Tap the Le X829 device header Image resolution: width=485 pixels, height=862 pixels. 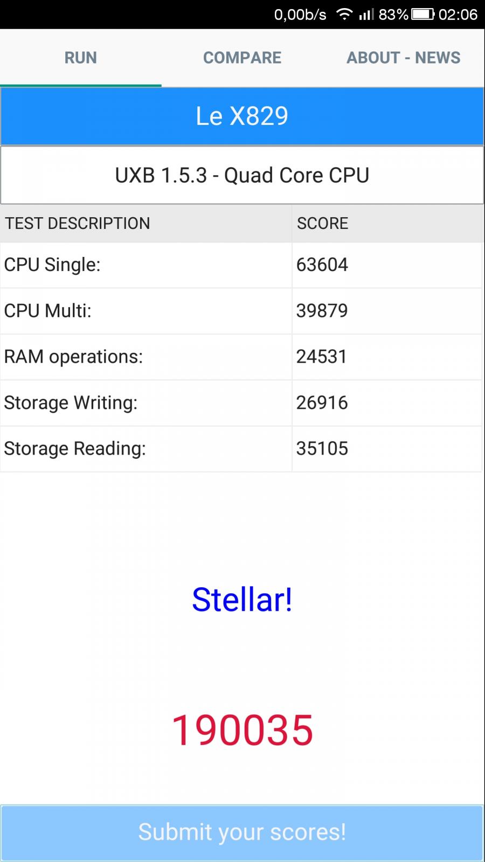click(242, 116)
